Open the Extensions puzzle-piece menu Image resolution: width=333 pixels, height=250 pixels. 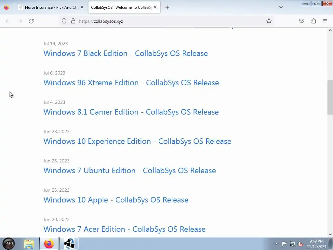[313, 21]
